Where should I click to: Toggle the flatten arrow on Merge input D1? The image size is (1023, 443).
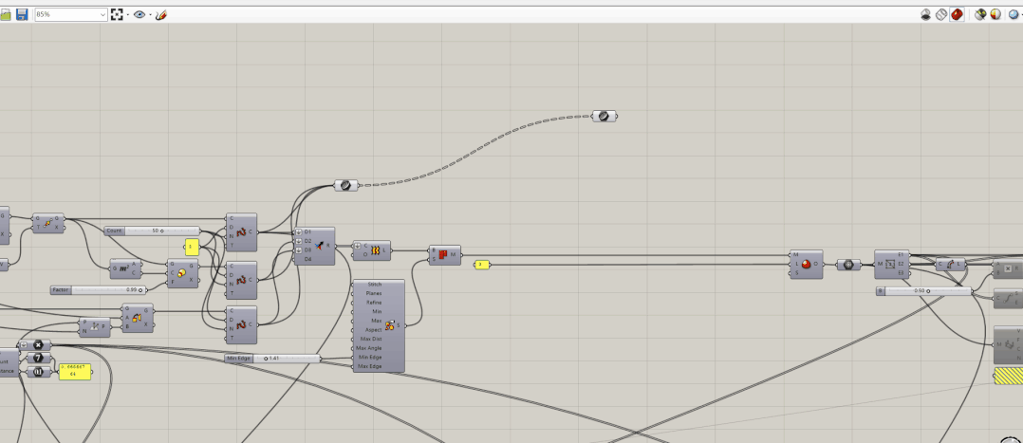pyautogui.click(x=299, y=231)
